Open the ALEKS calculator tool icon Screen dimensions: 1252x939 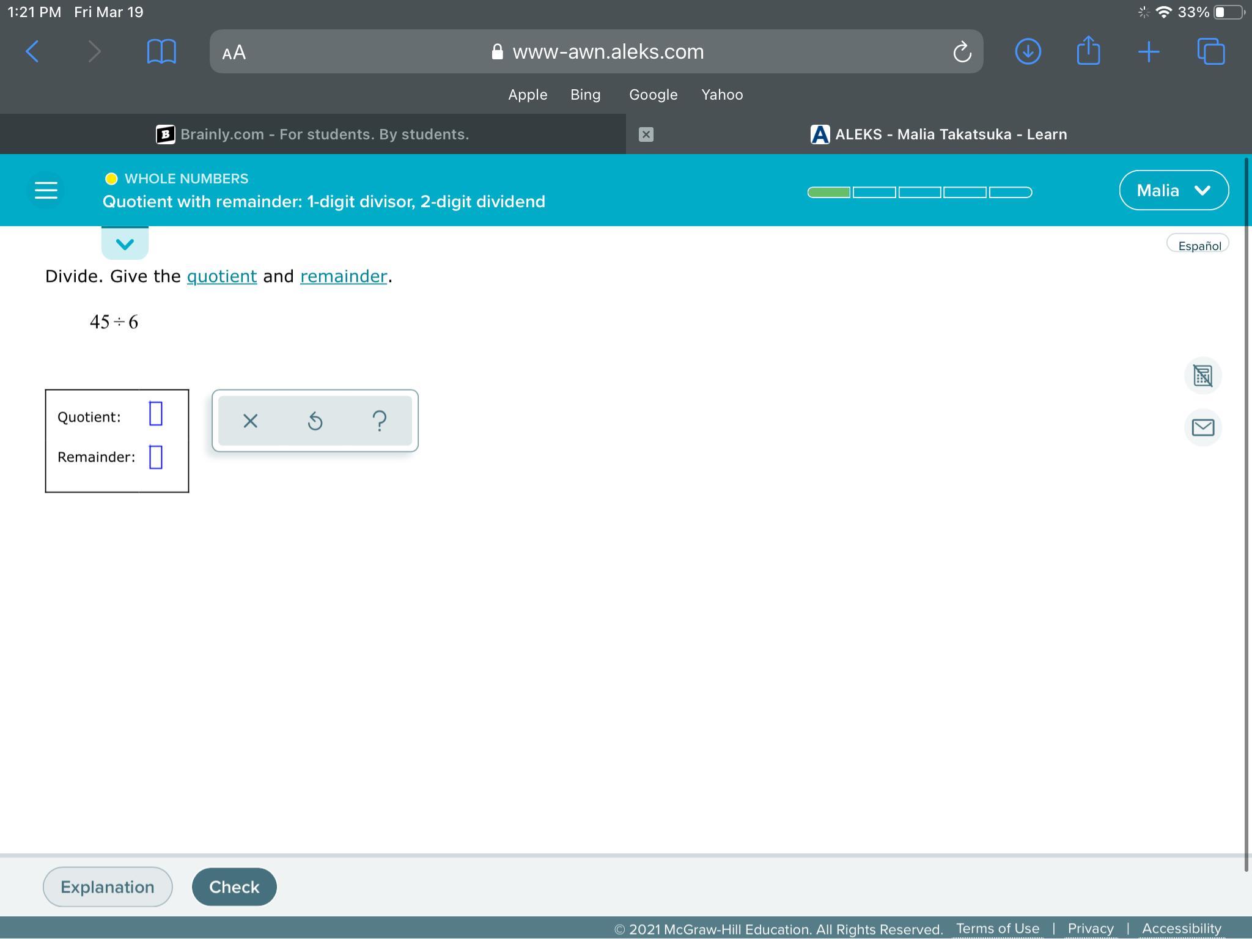point(1202,375)
